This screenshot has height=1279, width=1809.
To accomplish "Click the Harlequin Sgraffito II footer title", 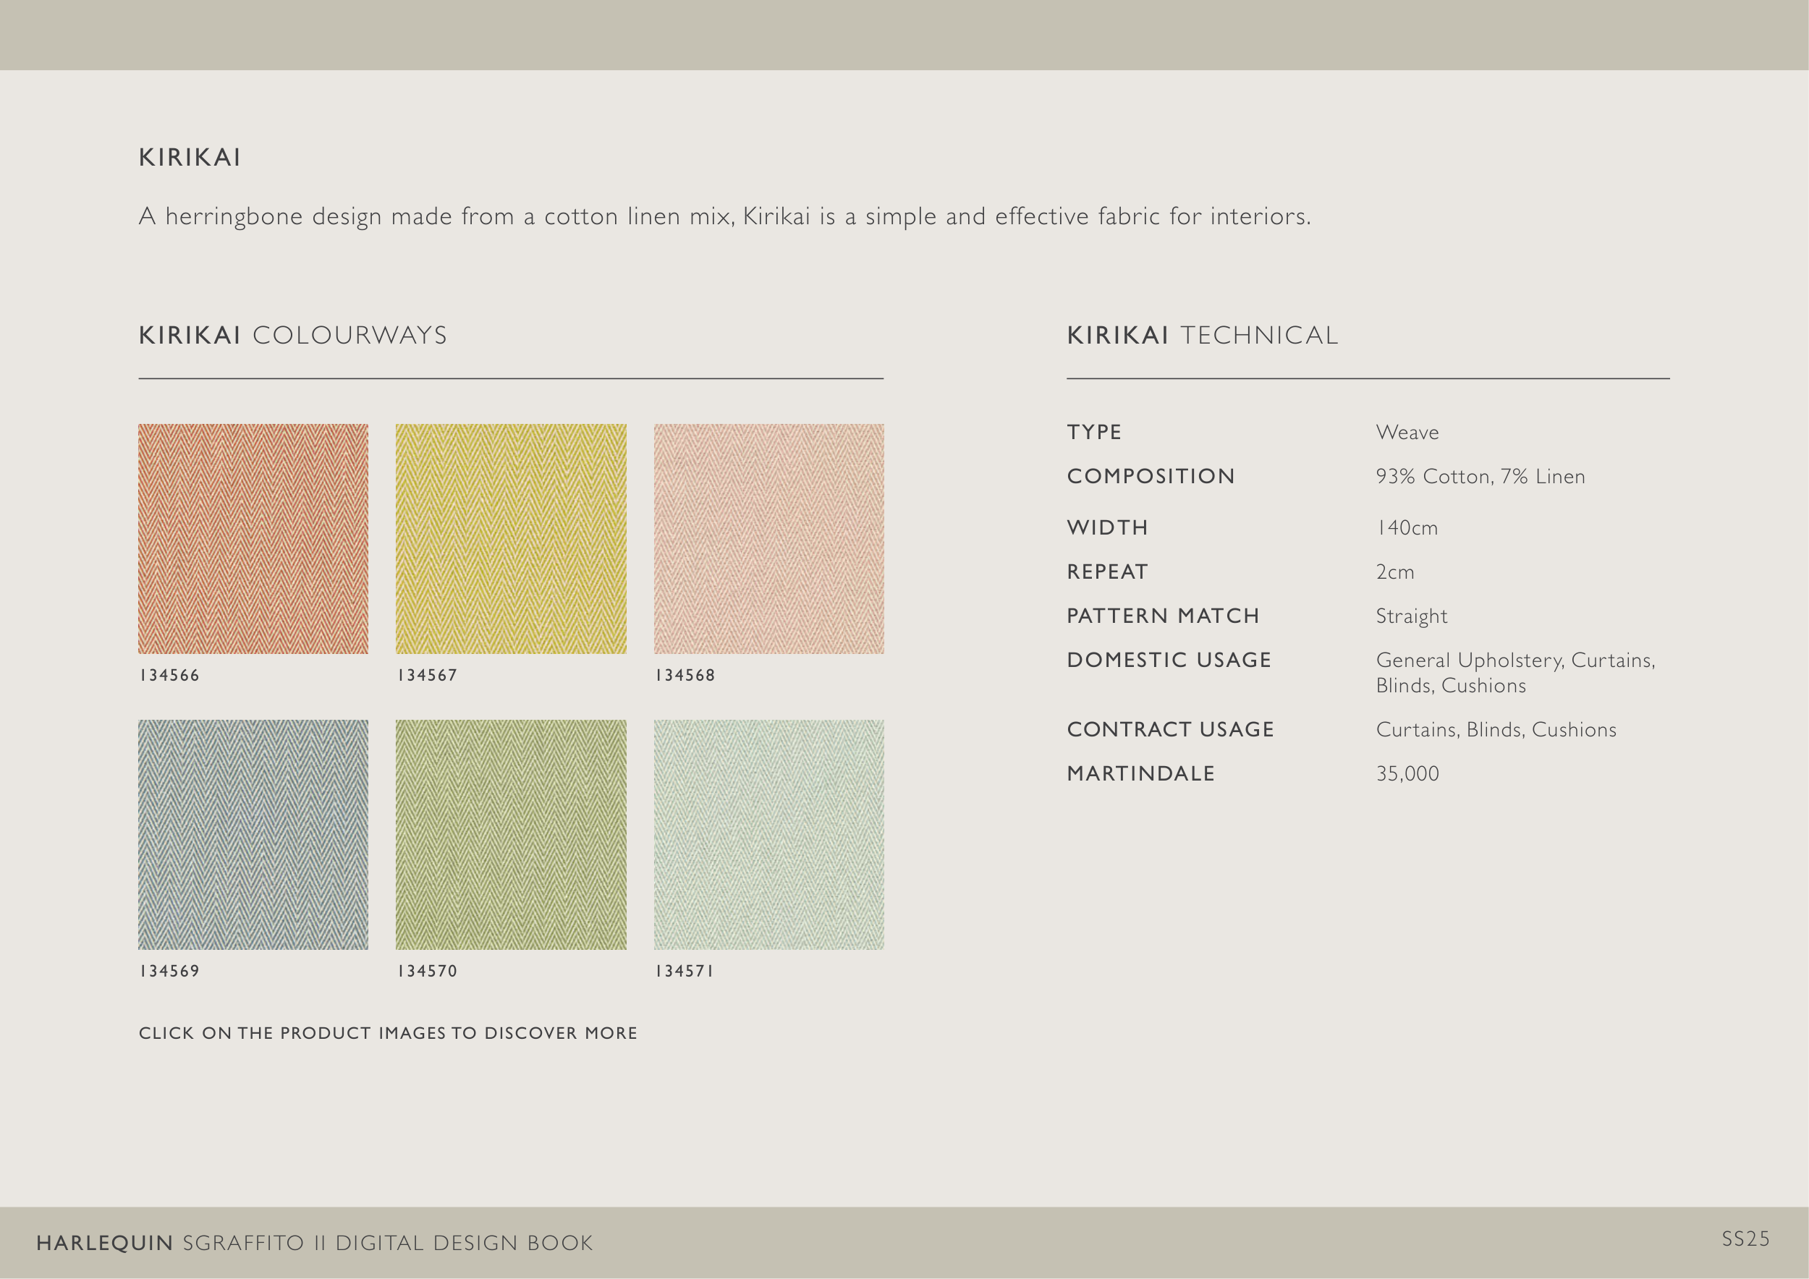I will click(314, 1243).
